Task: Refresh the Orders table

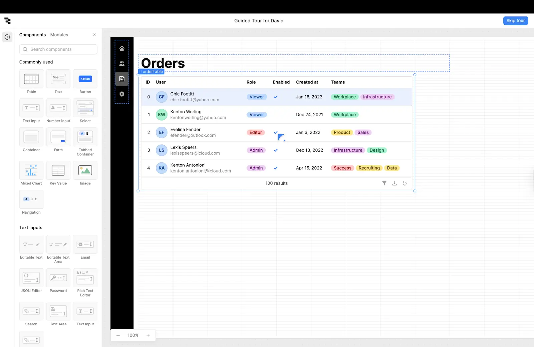Action: (405, 183)
